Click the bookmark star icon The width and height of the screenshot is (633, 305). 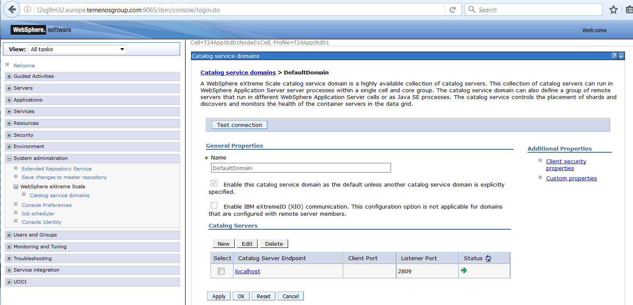(613, 10)
